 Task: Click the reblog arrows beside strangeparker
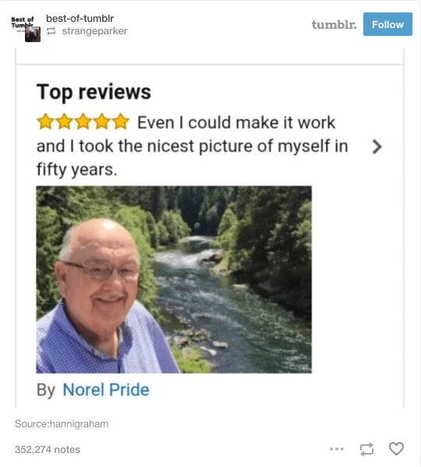pos(51,31)
